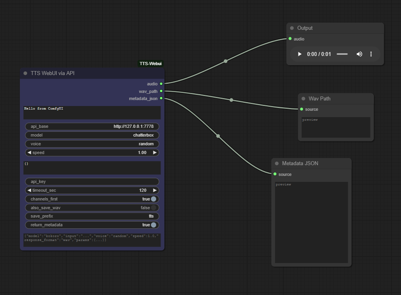Screen dimensions: 401x295
Task: Play the audio in the Output node
Action: 300,54
